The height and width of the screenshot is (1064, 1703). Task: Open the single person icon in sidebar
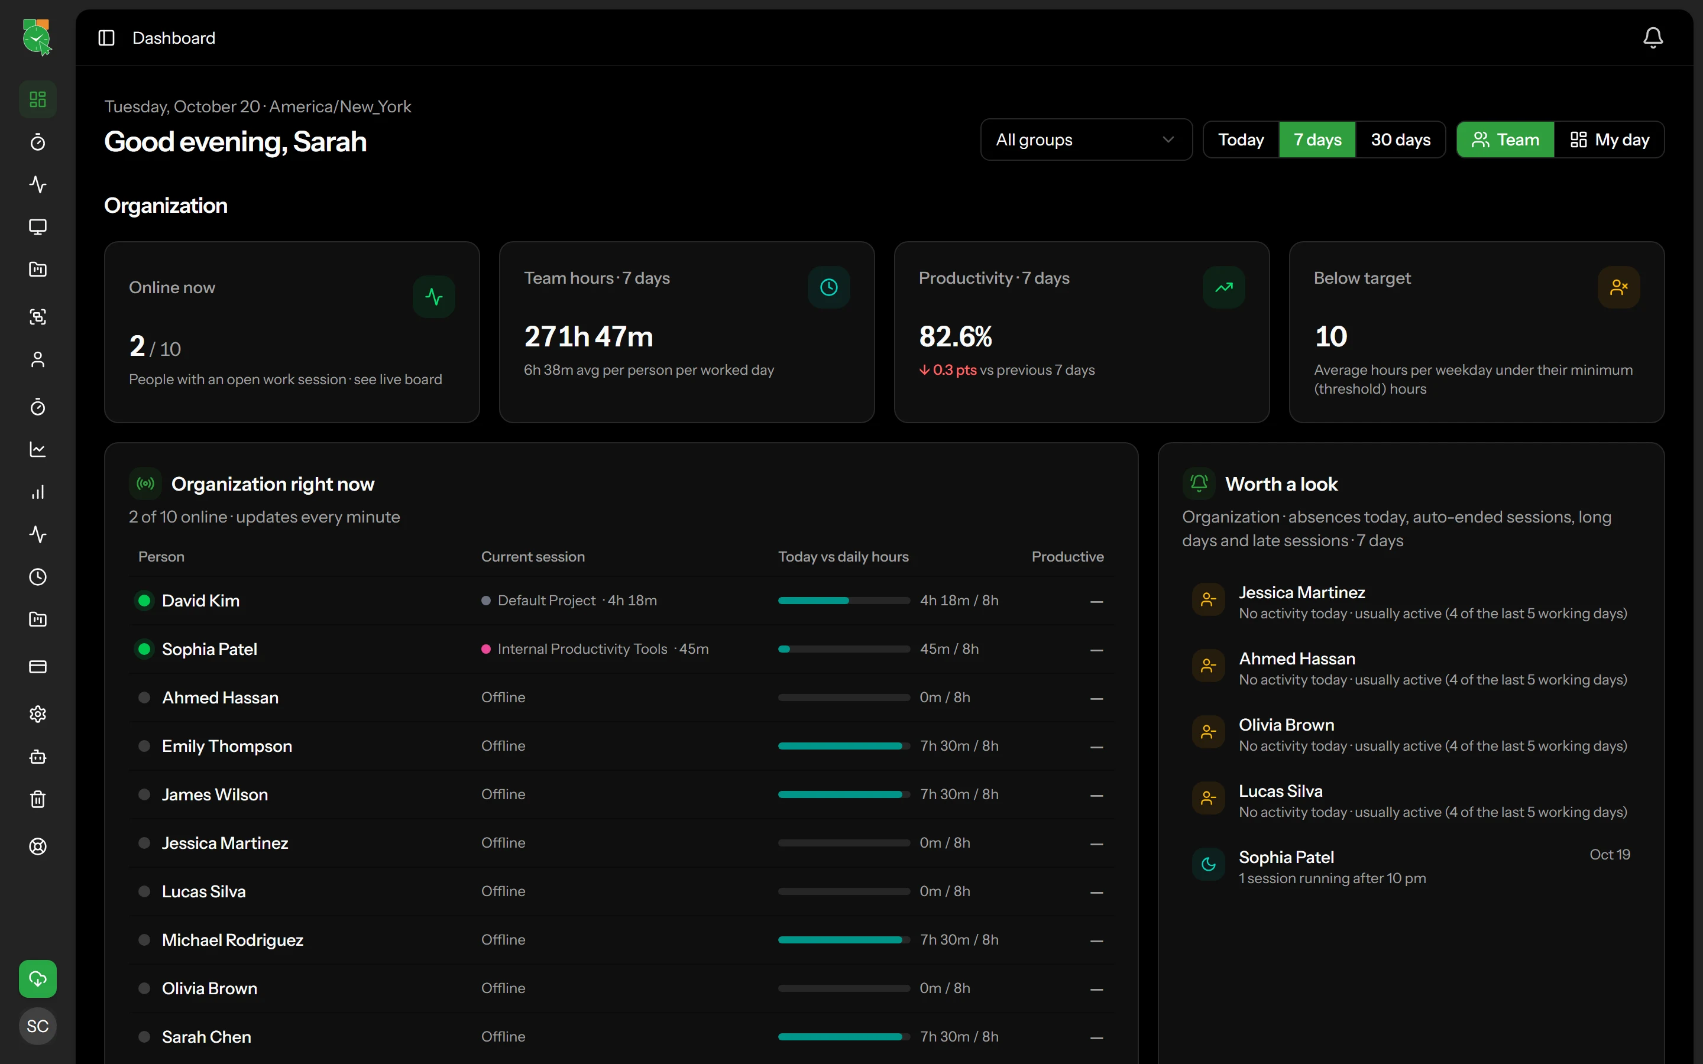click(37, 359)
